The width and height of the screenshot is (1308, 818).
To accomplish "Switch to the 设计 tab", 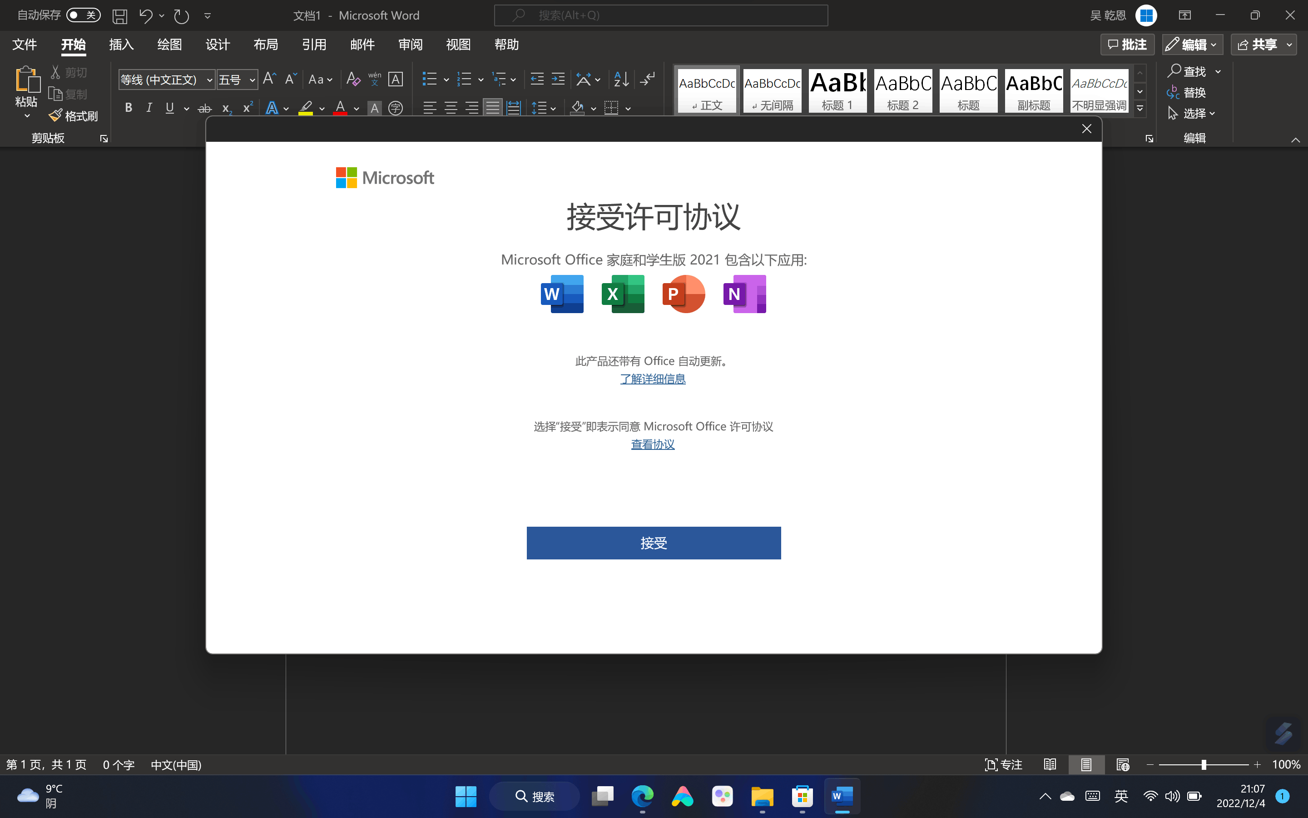I will 217,45.
